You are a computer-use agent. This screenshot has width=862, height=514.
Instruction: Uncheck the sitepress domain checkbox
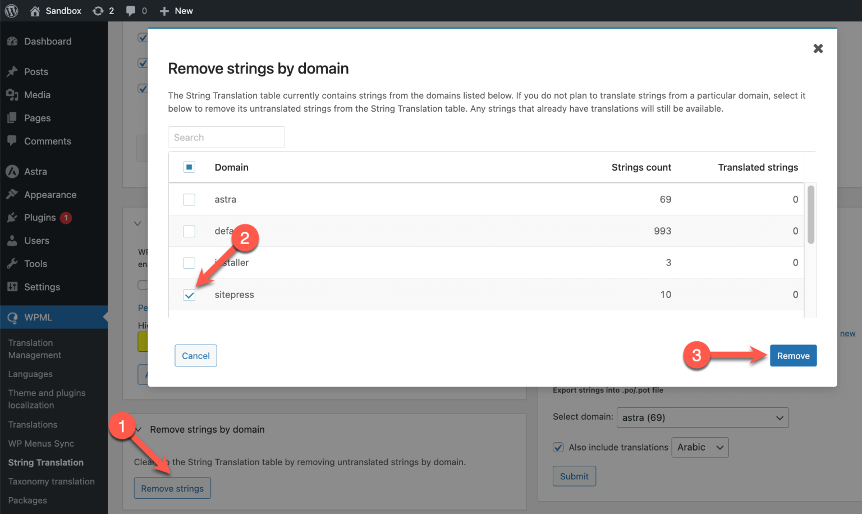[189, 294]
